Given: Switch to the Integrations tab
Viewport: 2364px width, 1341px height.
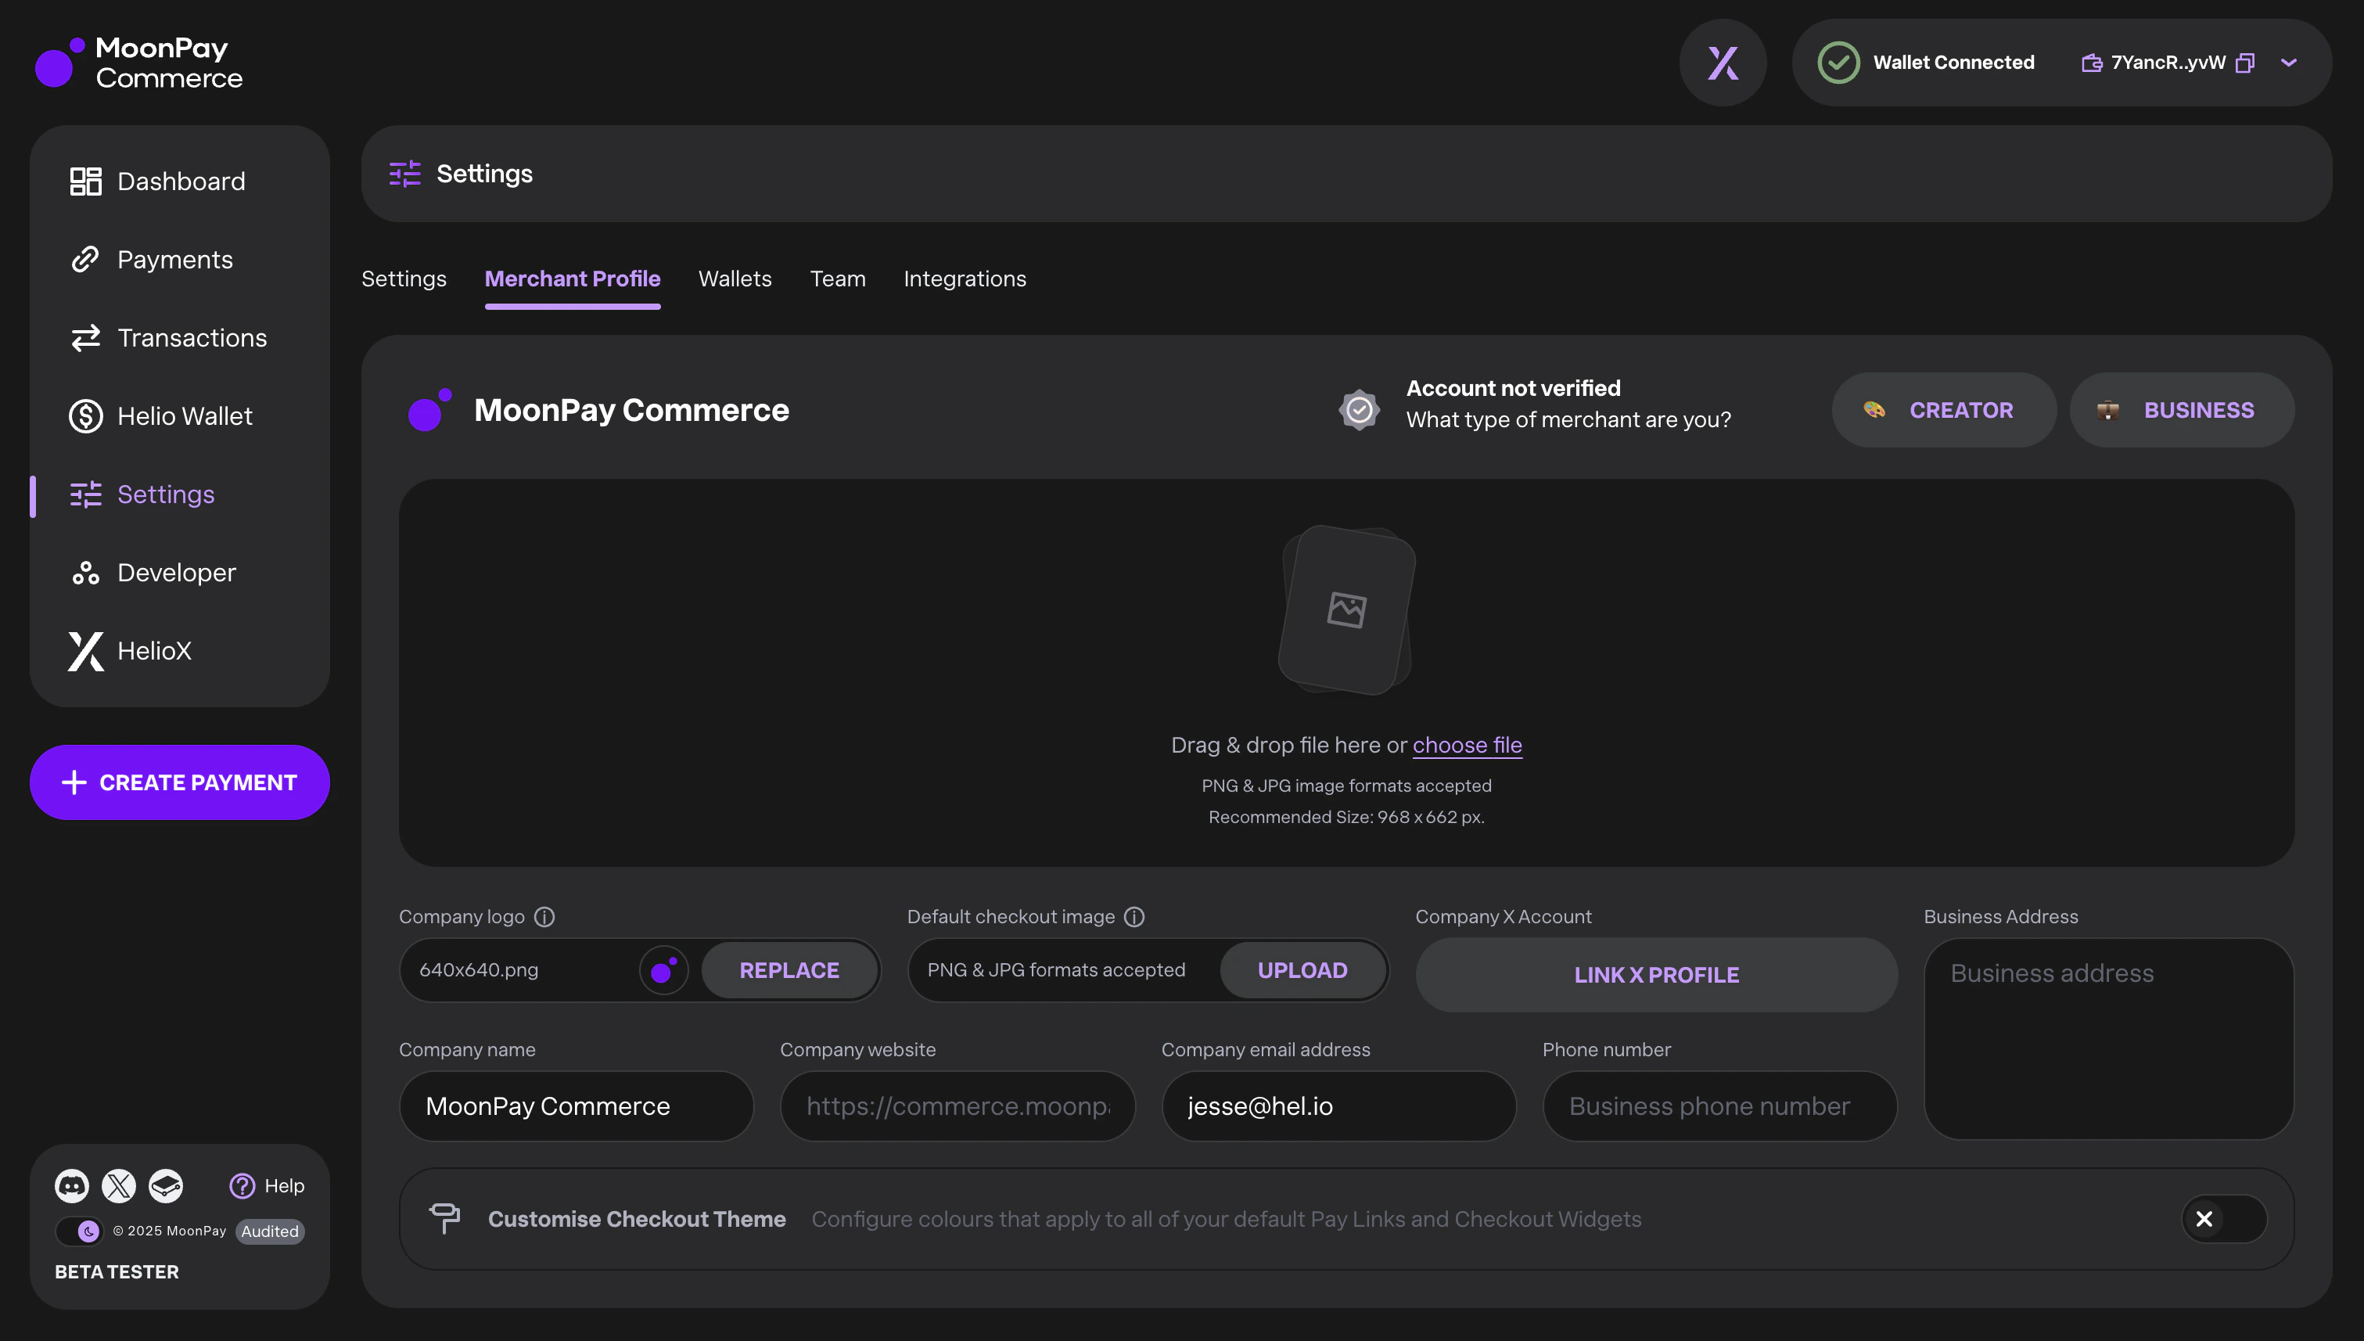Looking at the screenshot, I should pyautogui.click(x=965, y=279).
